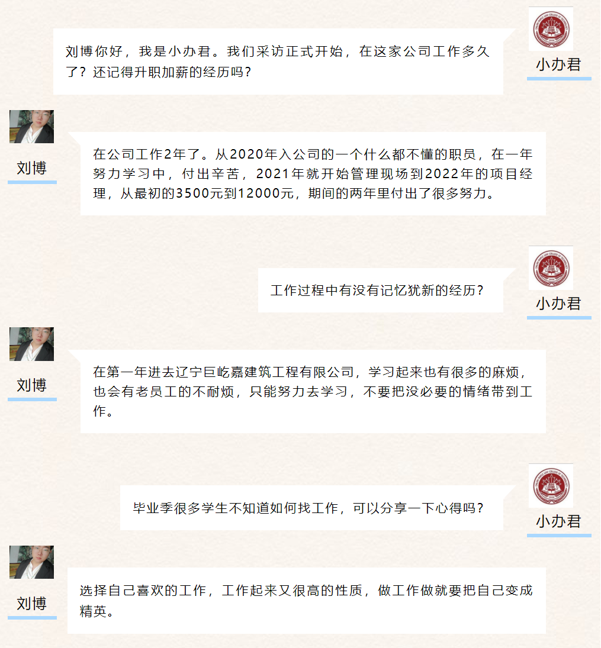This screenshot has height=648, width=601.
Task: Select the reply about 在公司工作2年了
Action: 313,173
